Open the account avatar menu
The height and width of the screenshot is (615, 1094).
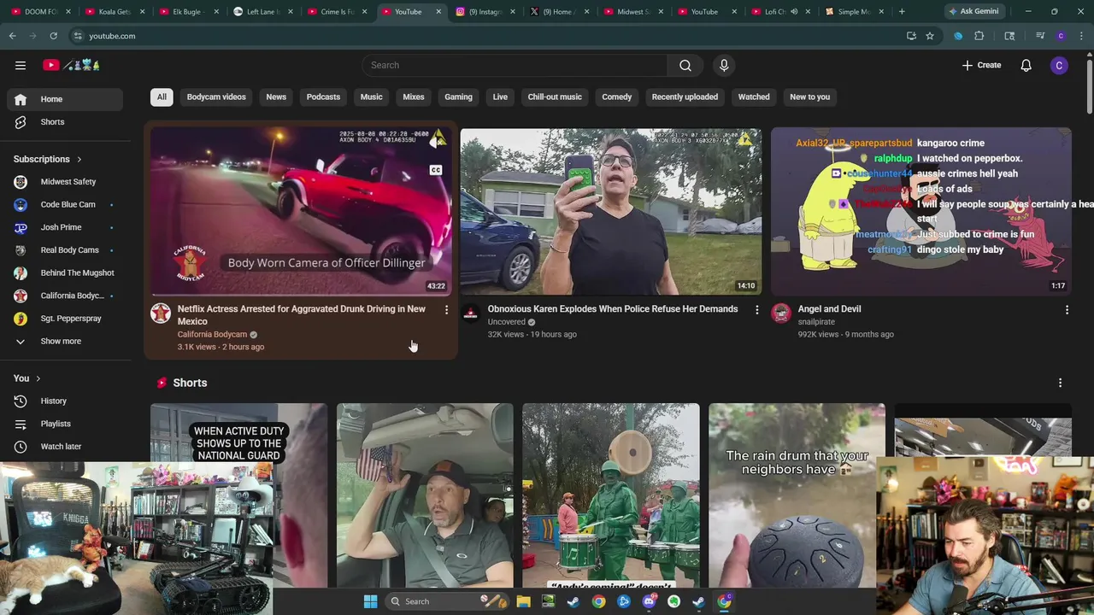click(x=1059, y=65)
